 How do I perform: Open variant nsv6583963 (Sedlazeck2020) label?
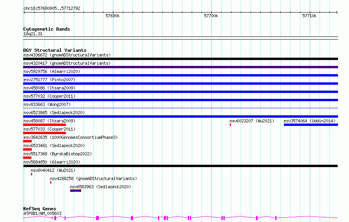[x=100, y=187]
